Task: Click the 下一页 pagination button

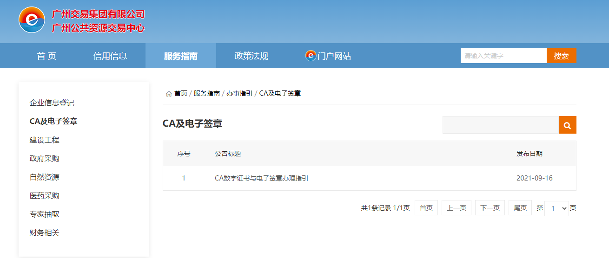Action: [x=490, y=208]
